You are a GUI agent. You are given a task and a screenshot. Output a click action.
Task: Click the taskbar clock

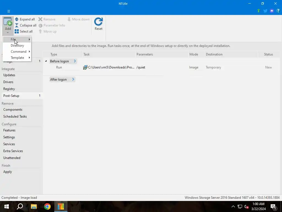tap(258, 206)
